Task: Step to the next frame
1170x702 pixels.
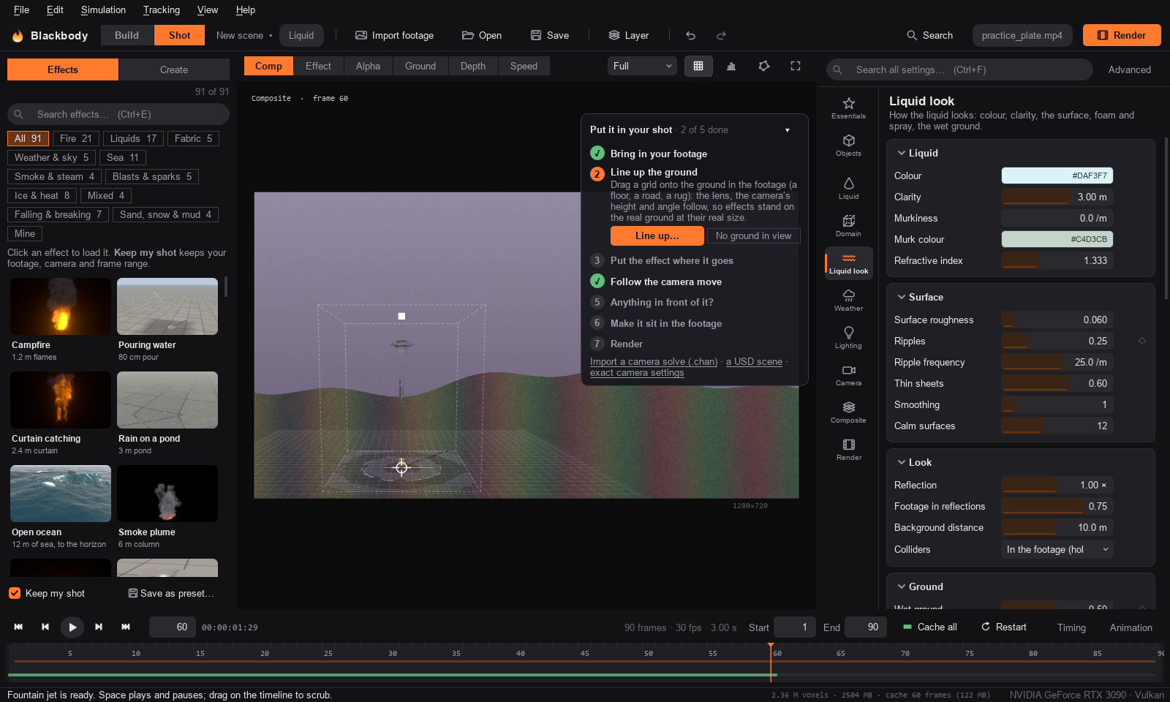Action: (99, 627)
